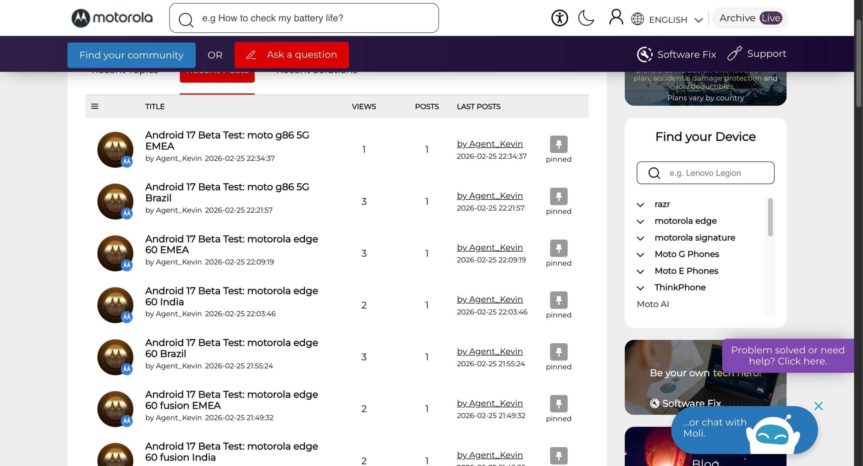Open Android 17 Beta Test motorola edge 60 India topic
Viewport: 863px width, 466px height.
[232, 296]
